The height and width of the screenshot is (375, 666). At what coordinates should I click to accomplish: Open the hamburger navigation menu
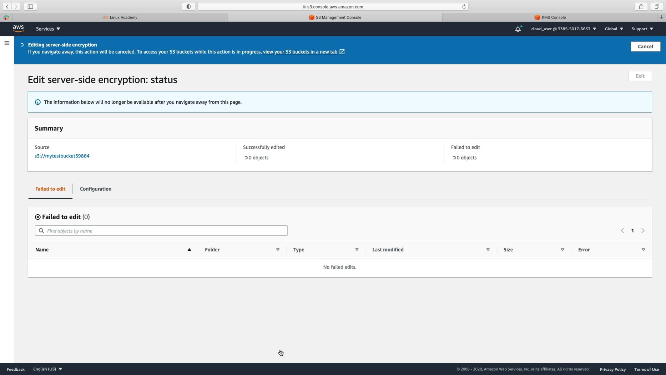point(7,43)
